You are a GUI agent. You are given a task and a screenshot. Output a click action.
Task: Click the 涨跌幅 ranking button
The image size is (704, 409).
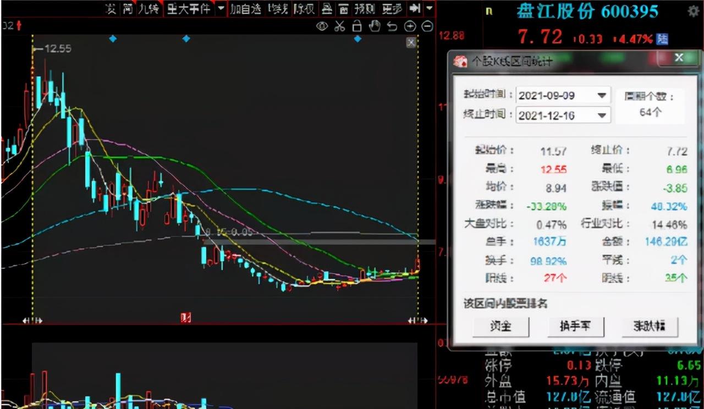(x=650, y=327)
